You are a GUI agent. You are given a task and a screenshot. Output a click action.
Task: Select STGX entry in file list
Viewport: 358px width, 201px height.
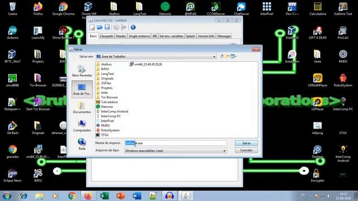102,135
